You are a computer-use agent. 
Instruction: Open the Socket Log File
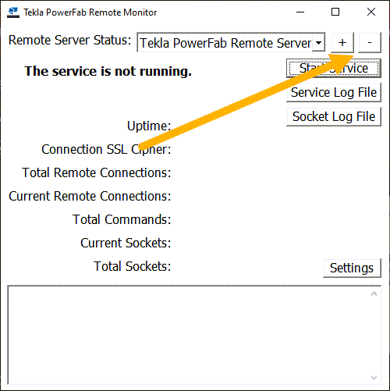(x=334, y=116)
